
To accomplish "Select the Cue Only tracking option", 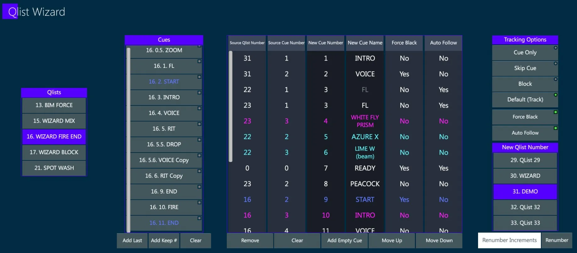I will (x=525, y=53).
